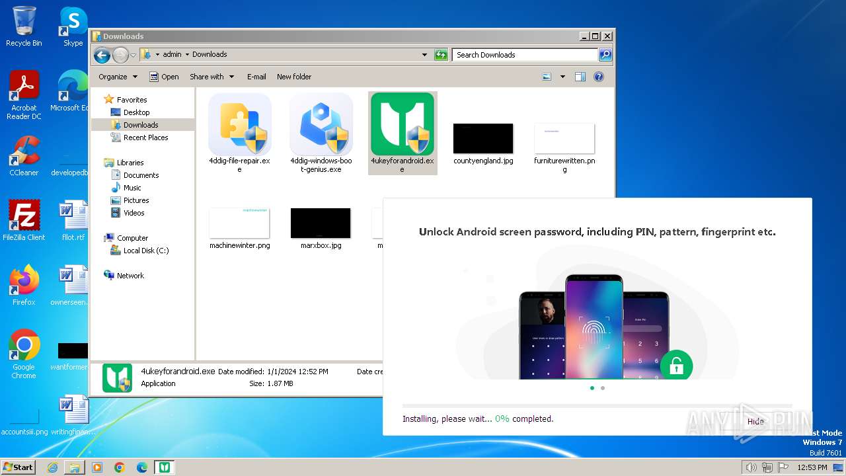Open the writingfinan desktop document
The image size is (846, 476).
73,415
